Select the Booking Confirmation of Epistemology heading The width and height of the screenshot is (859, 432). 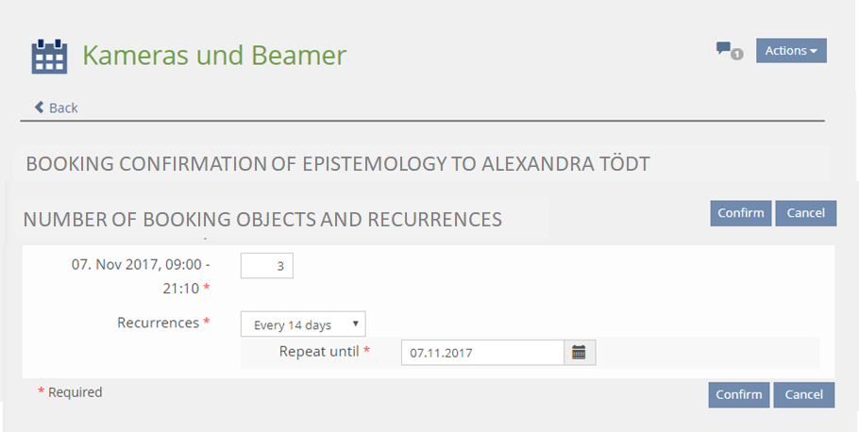338,163
